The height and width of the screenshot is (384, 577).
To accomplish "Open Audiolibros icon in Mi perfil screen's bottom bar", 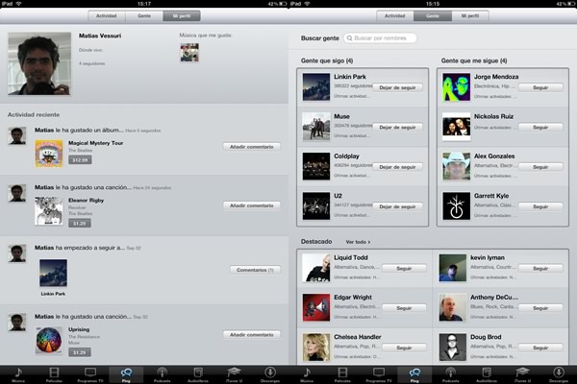I will point(198,374).
